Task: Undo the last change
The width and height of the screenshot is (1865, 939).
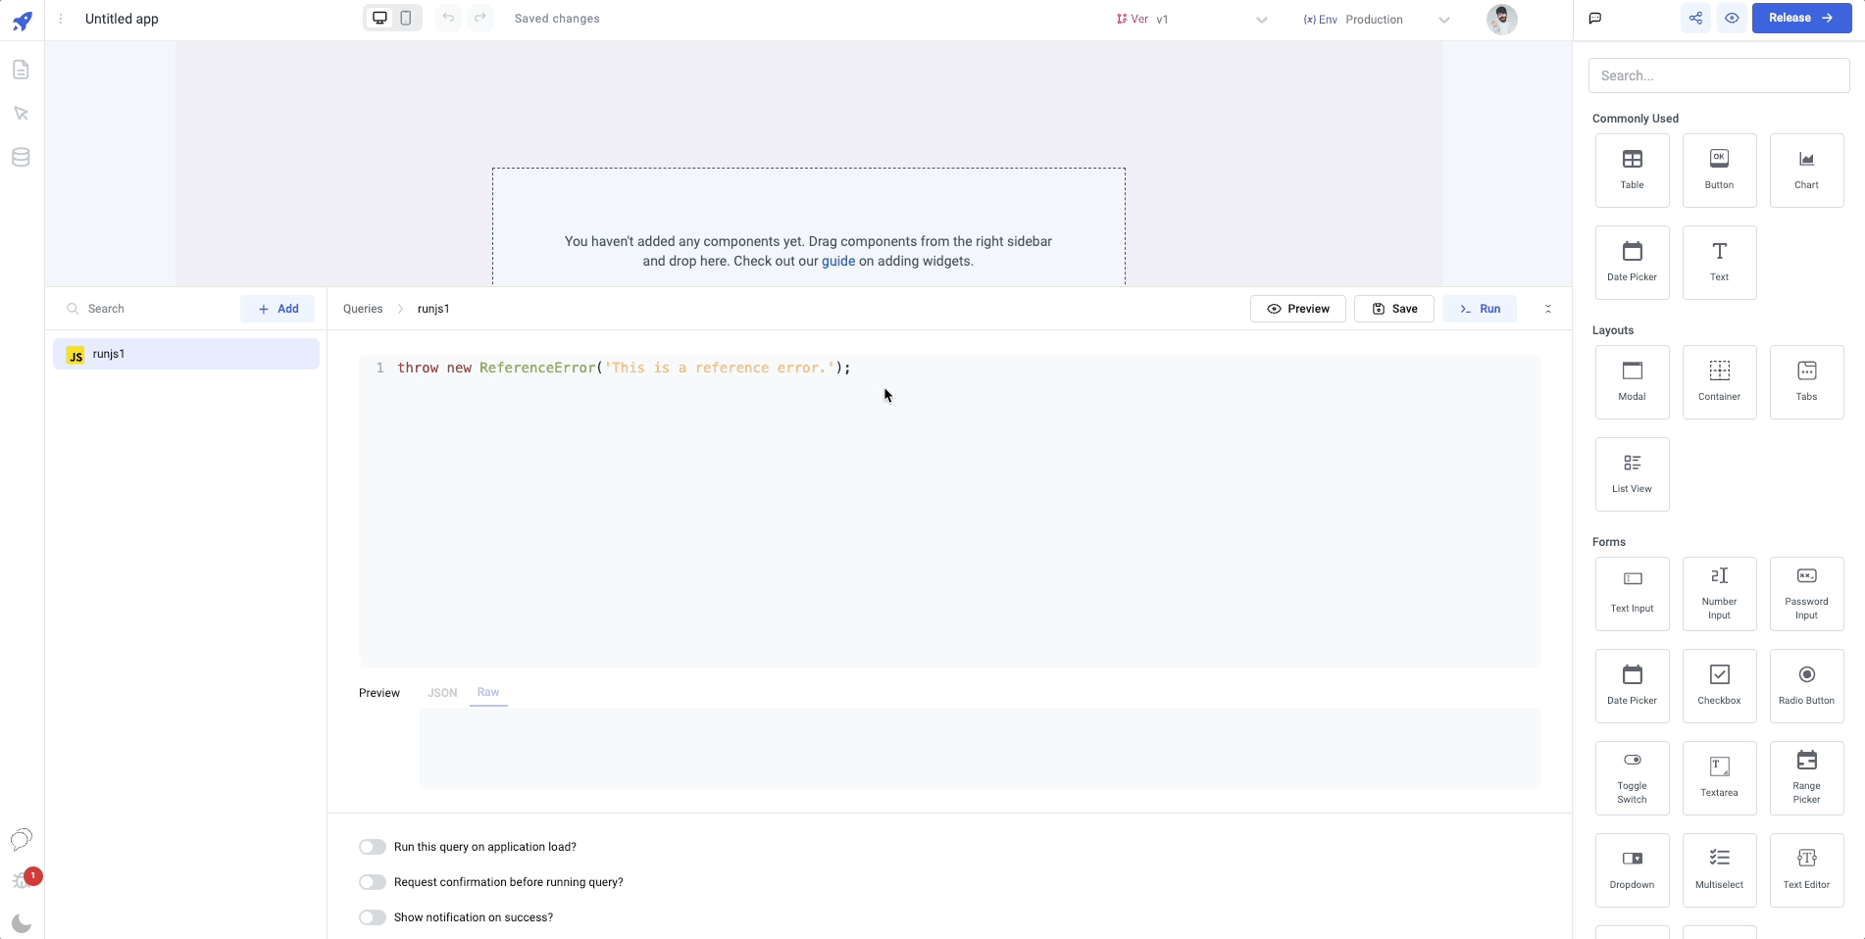Action: pyautogui.click(x=448, y=18)
